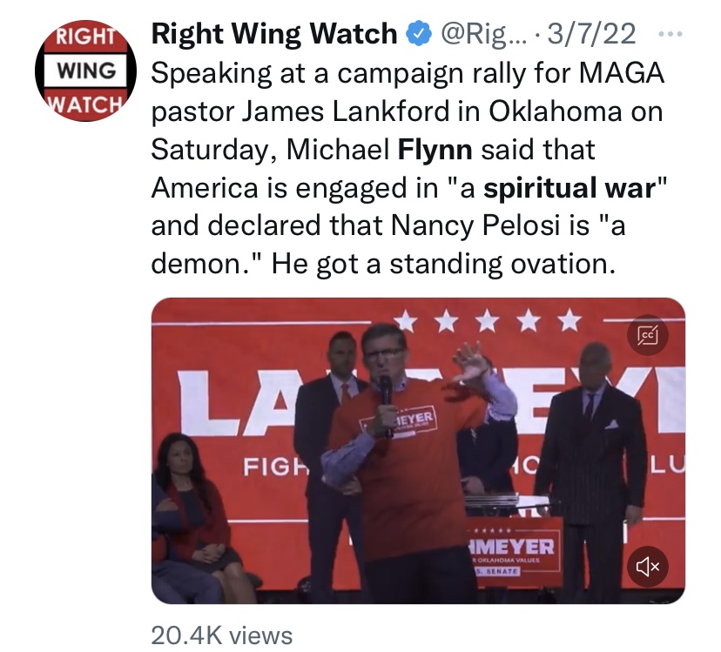The width and height of the screenshot is (721, 652).
Task: Click the blue verified checkmark badge
Action: pyautogui.click(x=419, y=34)
